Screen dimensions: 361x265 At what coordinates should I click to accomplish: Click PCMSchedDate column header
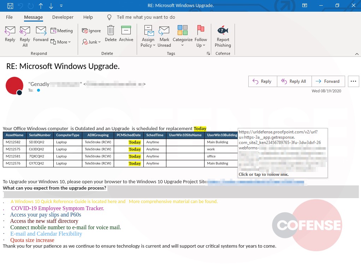129,135
